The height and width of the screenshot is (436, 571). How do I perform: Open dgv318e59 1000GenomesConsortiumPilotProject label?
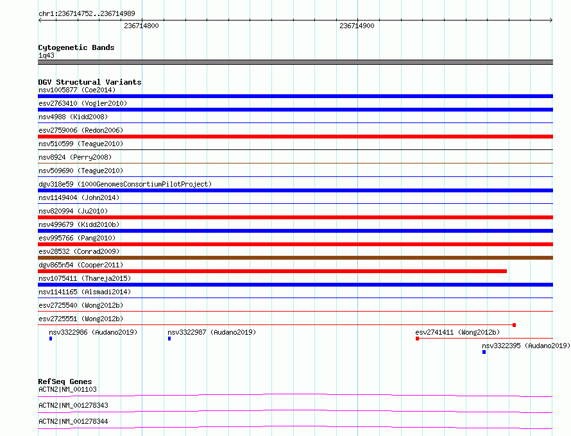125,184
